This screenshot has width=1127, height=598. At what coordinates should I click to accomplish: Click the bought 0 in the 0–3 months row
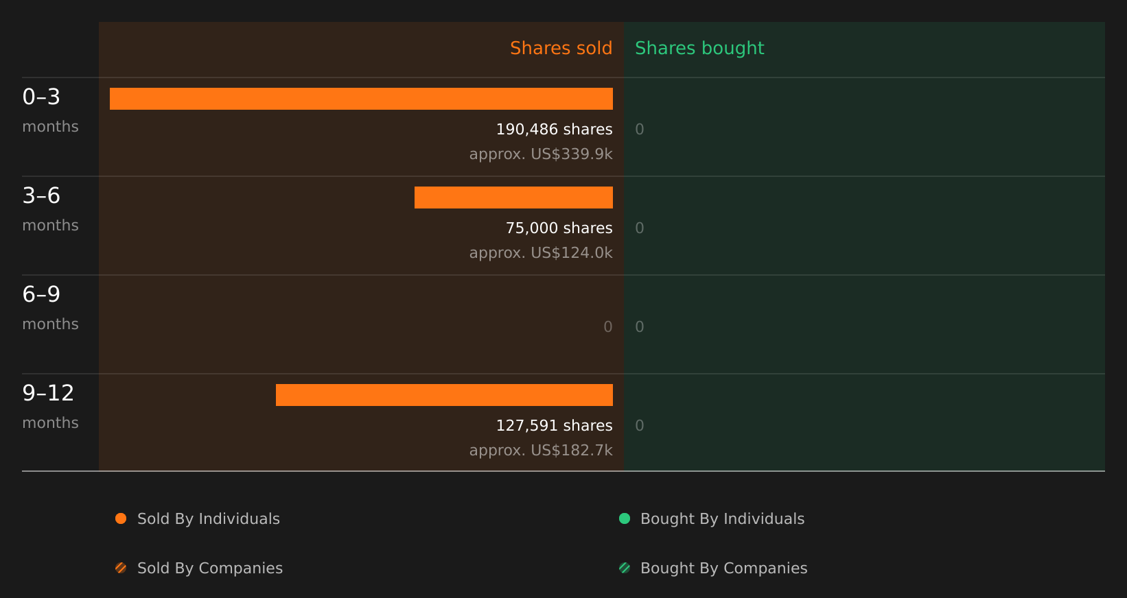click(x=640, y=130)
